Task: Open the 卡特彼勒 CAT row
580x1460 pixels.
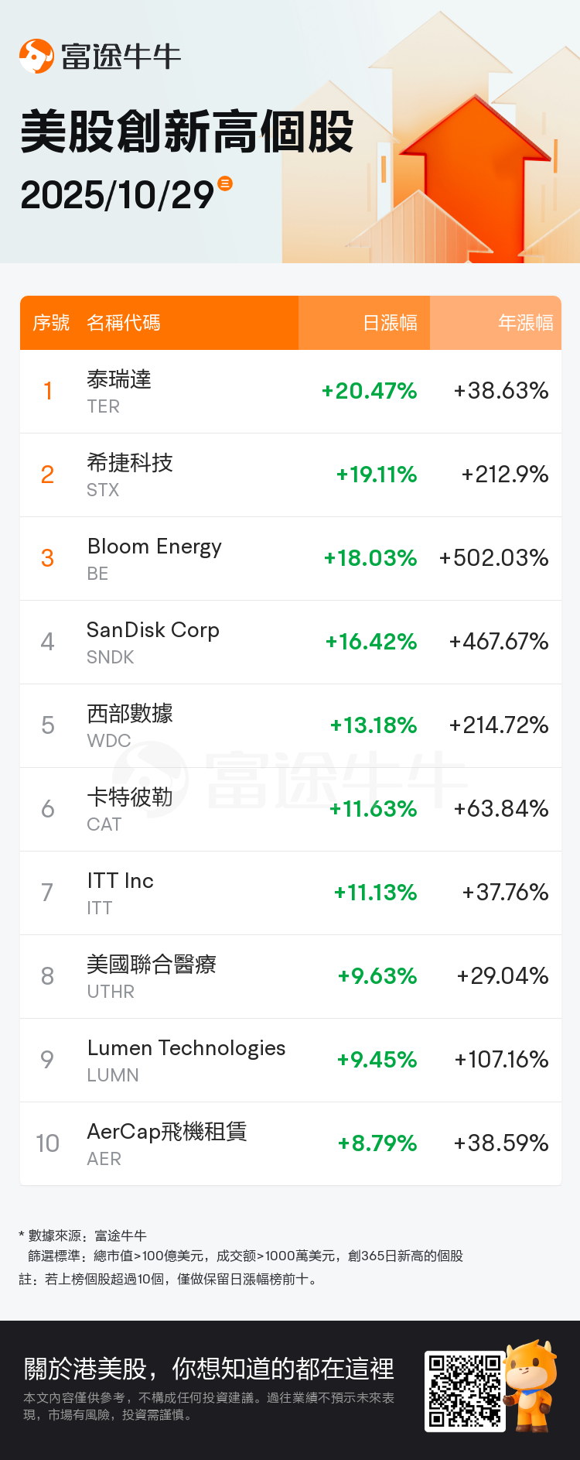Action: pos(290,810)
